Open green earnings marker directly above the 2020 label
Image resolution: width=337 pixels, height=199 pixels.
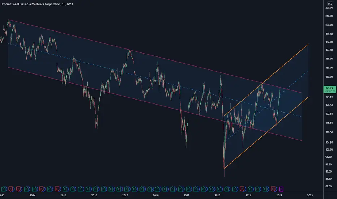click(x=219, y=189)
